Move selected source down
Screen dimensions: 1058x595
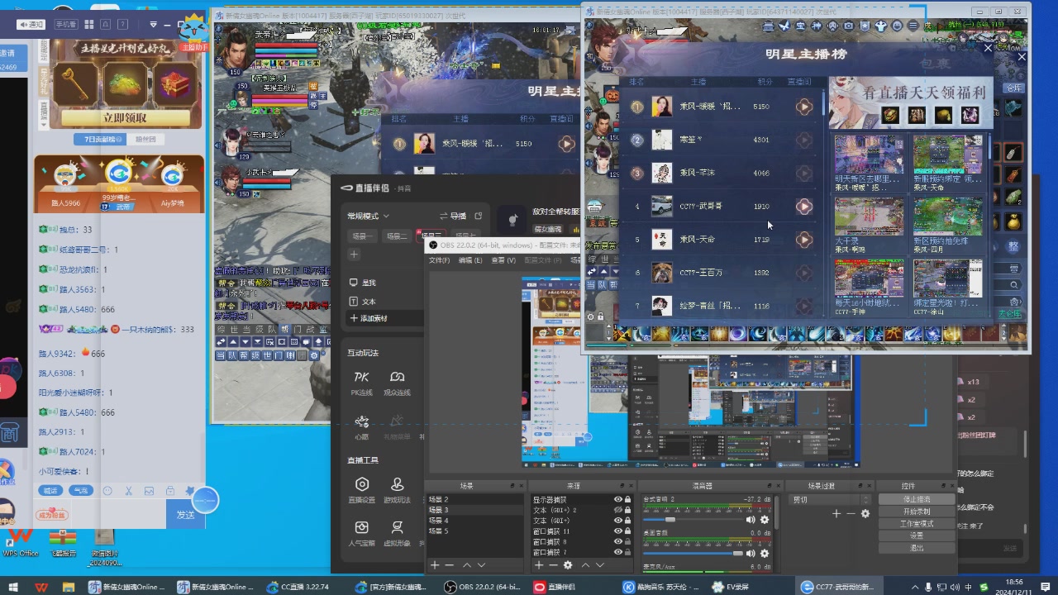[601, 565]
